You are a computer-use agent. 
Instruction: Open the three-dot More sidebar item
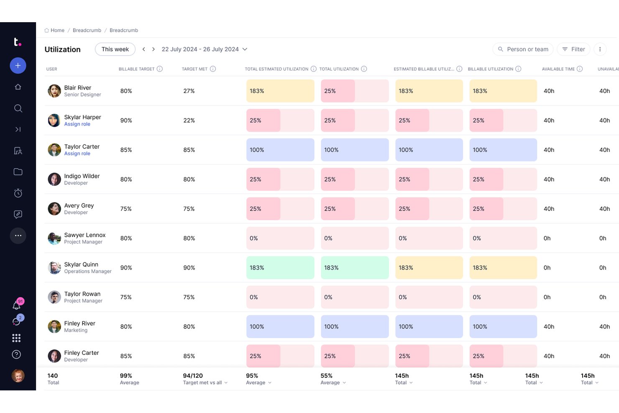coord(18,236)
